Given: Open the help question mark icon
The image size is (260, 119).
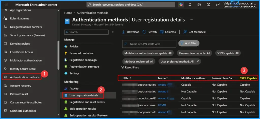Looking at the screenshot, I should [208, 5].
